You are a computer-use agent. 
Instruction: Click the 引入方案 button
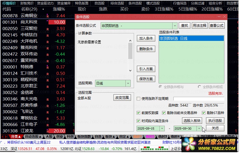(146, 69)
